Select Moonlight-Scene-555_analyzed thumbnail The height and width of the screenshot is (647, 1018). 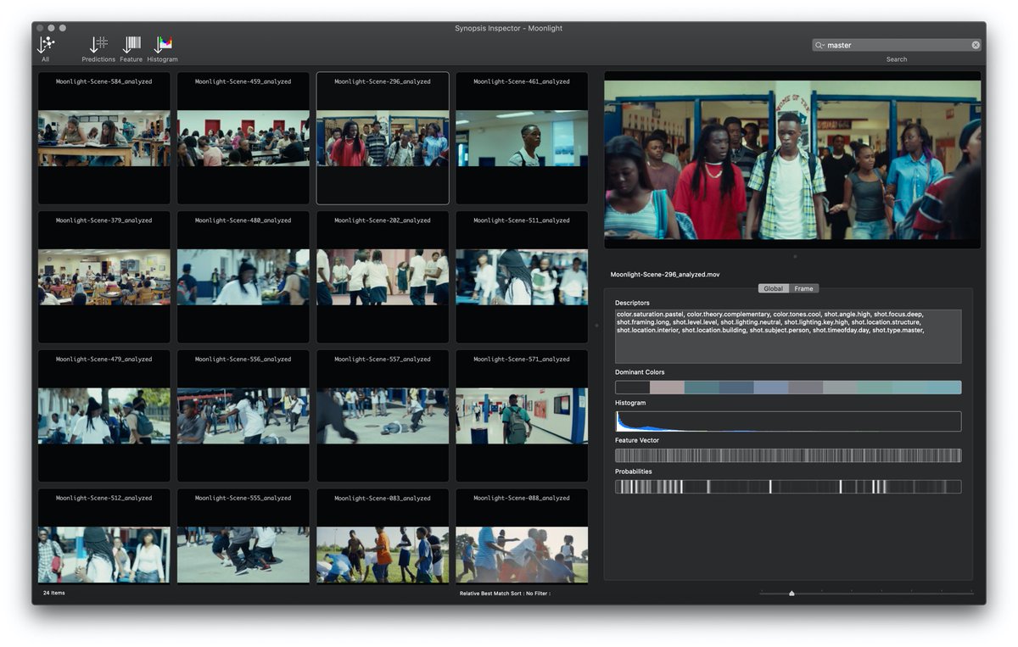pos(243,536)
